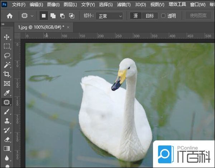Select the Frame tool
The image size is (215, 168).
pyautogui.click(x=6, y=83)
